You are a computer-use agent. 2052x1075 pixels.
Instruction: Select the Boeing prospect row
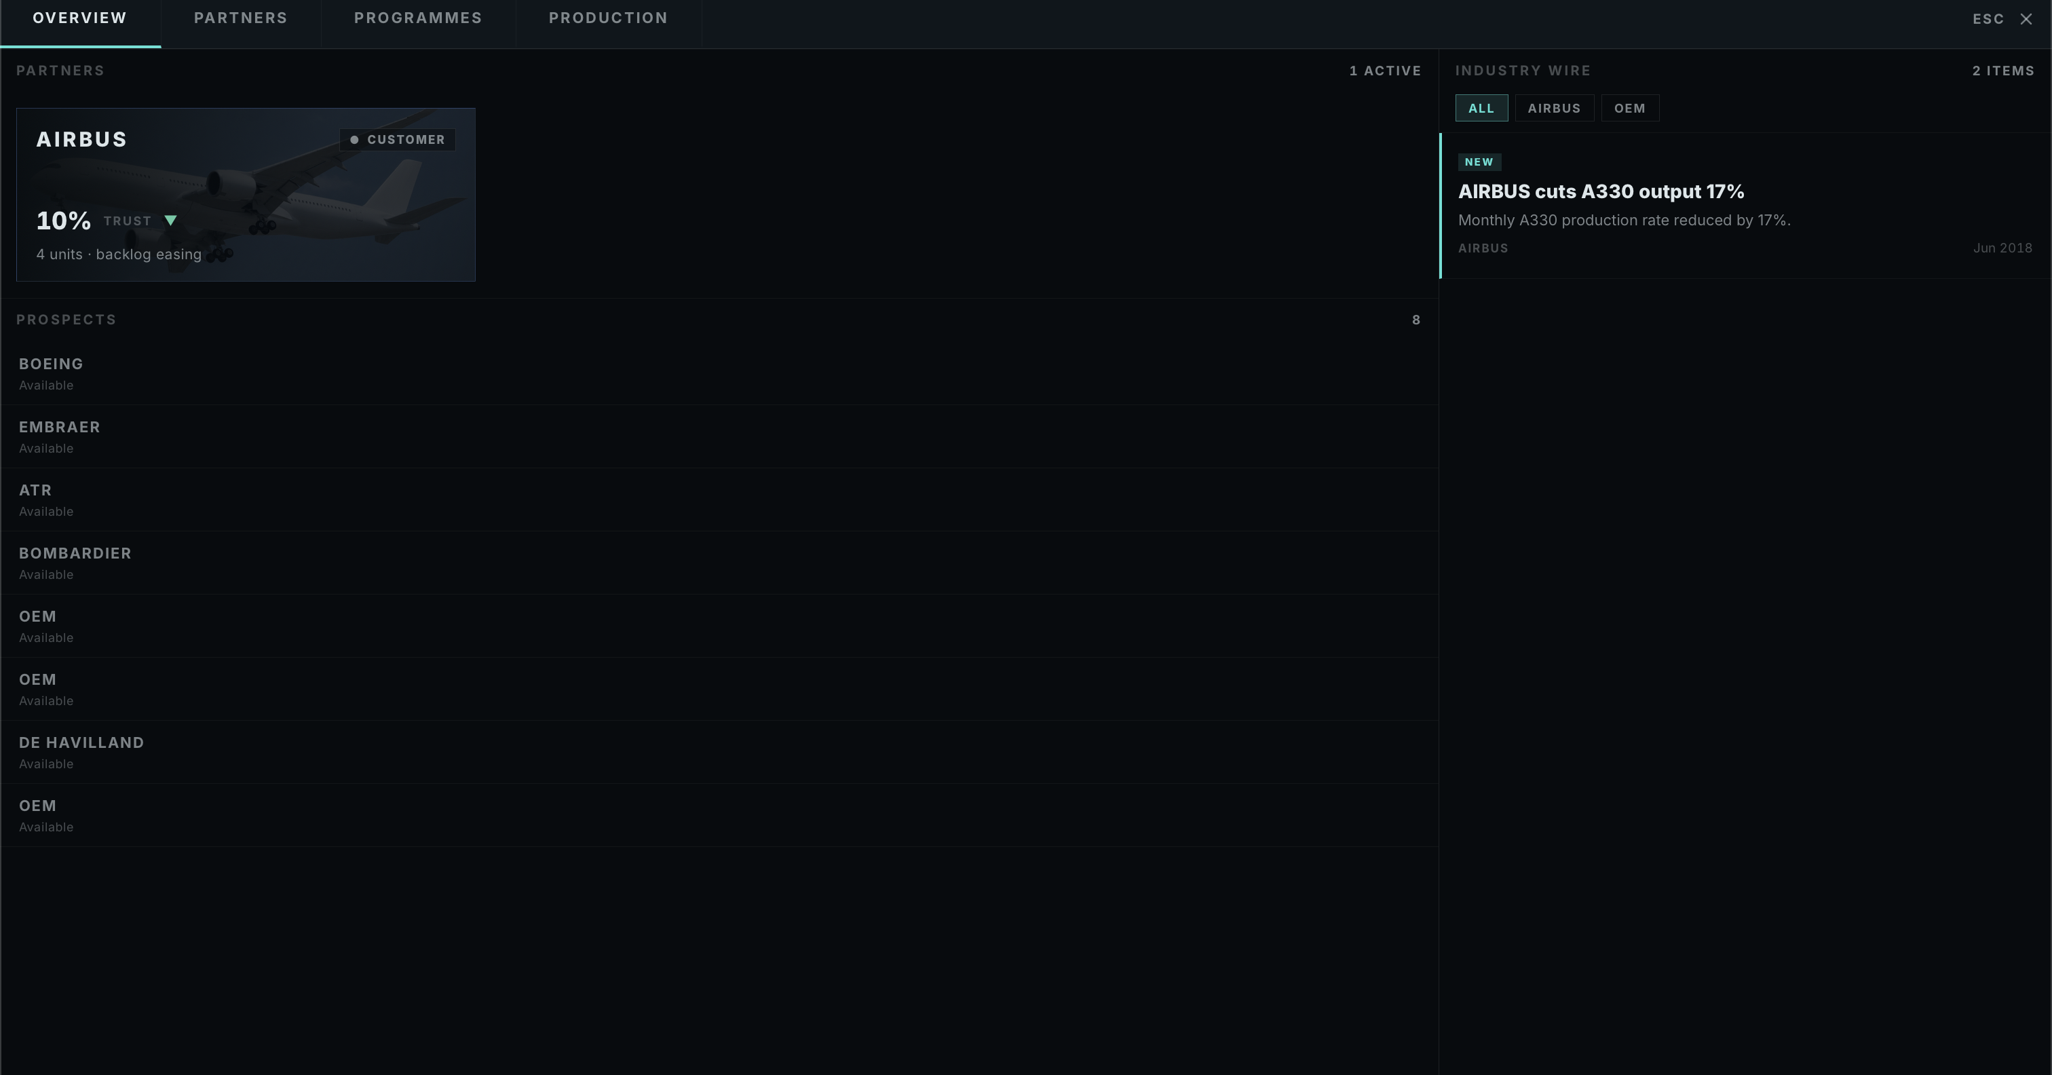coord(719,374)
